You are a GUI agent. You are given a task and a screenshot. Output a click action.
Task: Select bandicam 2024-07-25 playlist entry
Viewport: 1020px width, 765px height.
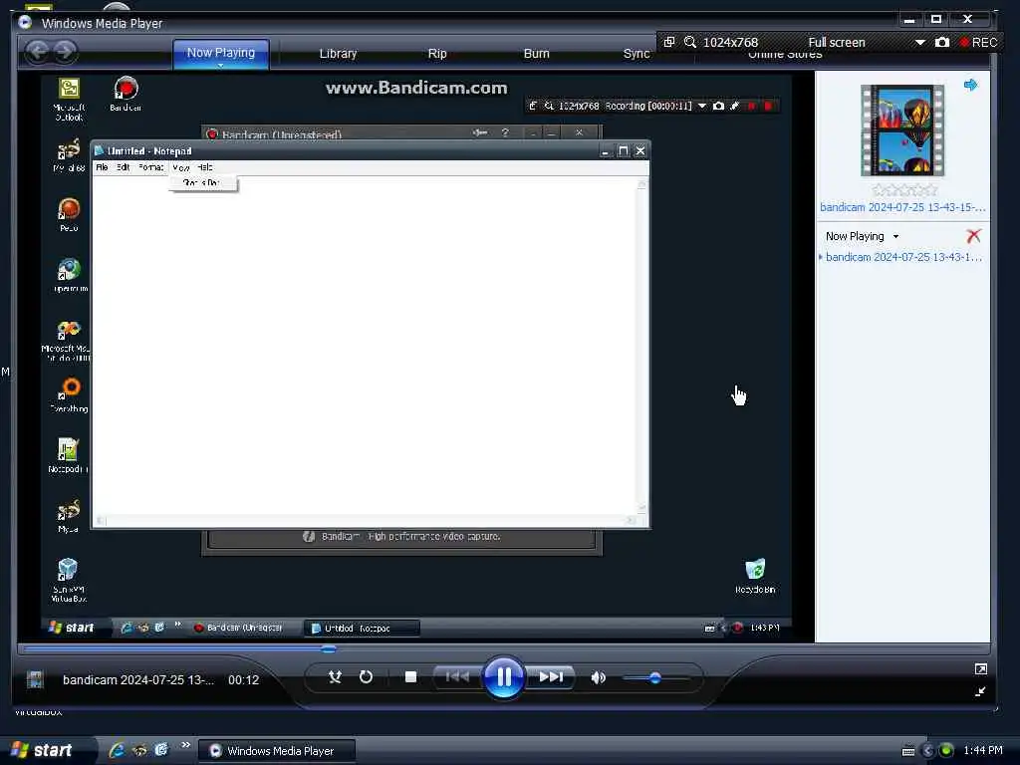pos(902,257)
